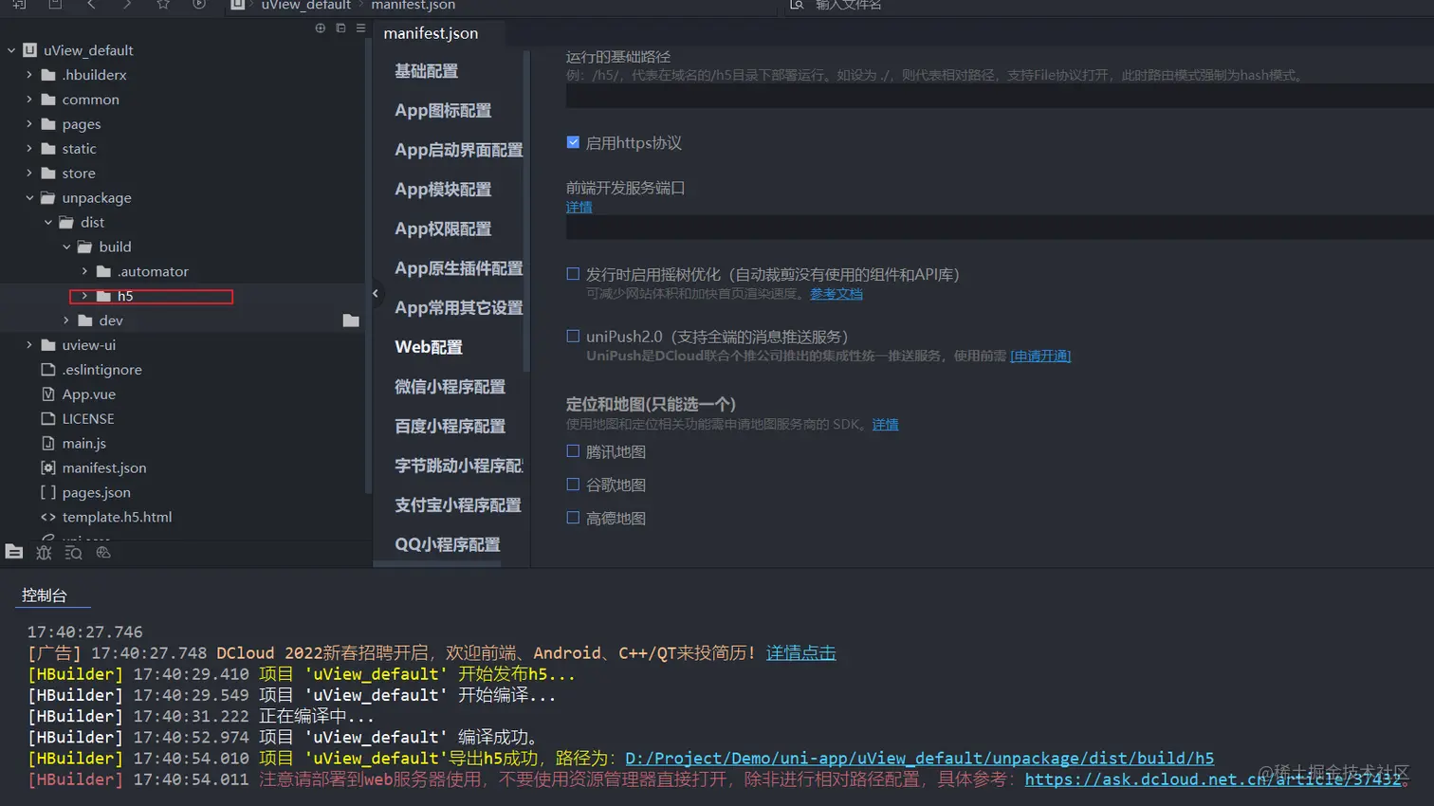The width and height of the screenshot is (1434, 806).
Task: Collapse the uView_default project root
Action: pos(10,49)
